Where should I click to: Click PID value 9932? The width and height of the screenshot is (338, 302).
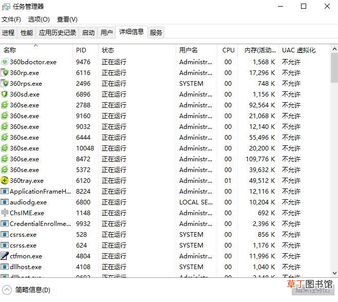point(83,224)
